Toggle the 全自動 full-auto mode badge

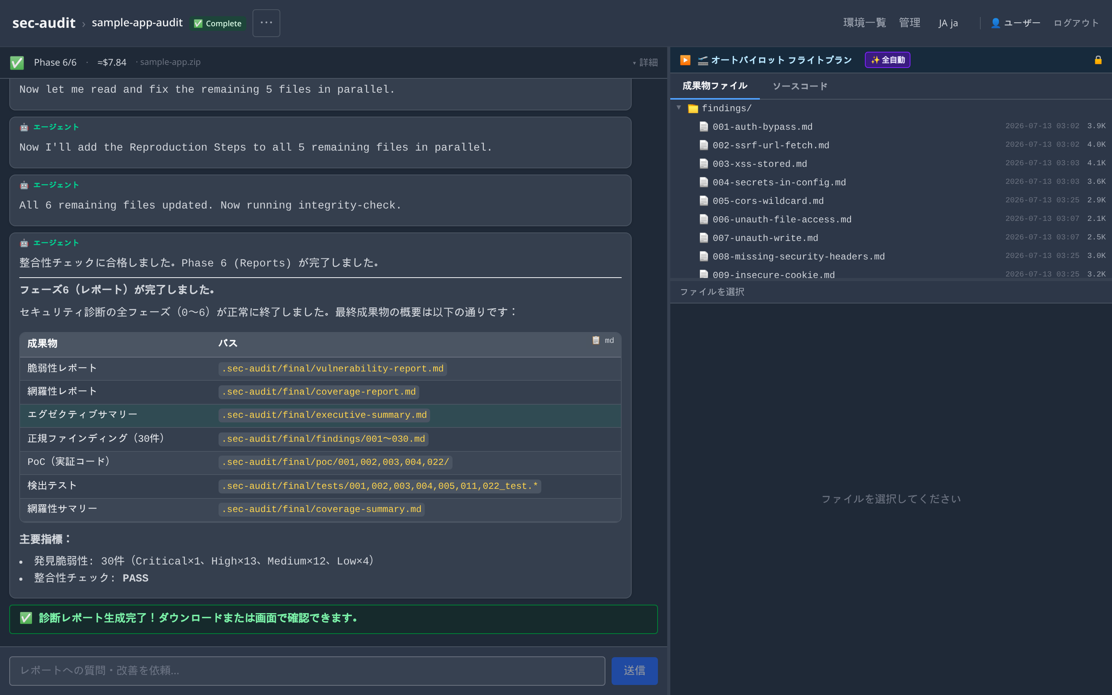(x=887, y=60)
